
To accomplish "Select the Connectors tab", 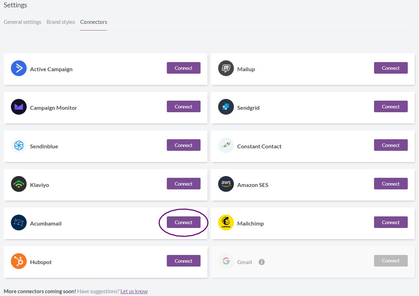I will pyautogui.click(x=93, y=22).
